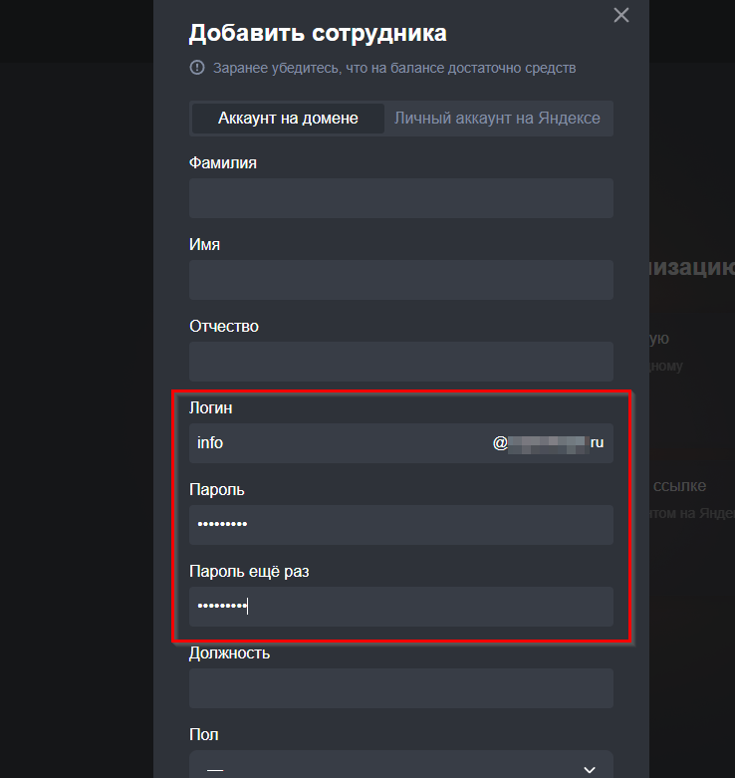Click the Должность field label
The width and height of the screenshot is (735, 778).
[229, 652]
